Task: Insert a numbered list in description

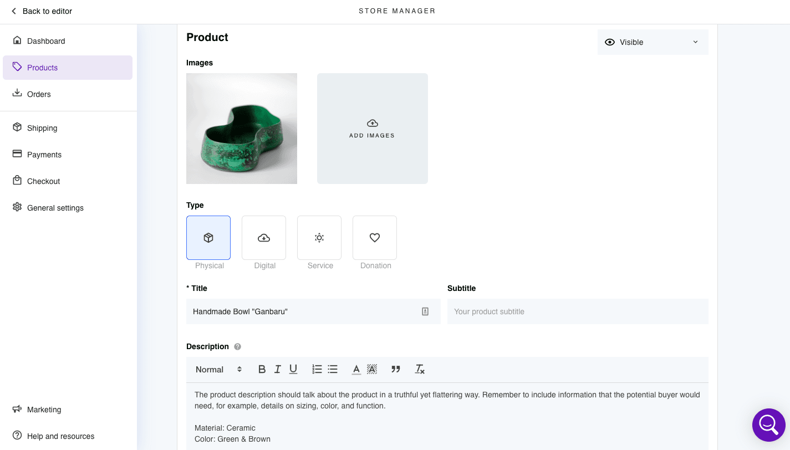Action: click(317, 370)
